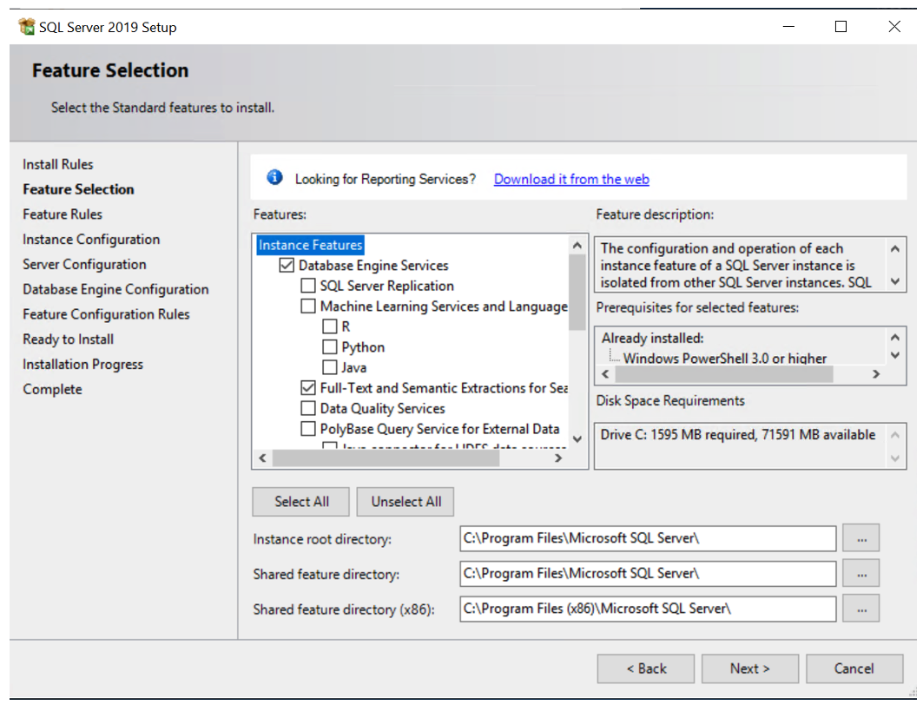Screen dimensions: 923x705
Task: Click the Windows PowerShell 3.0 or higher entry
Action: click(x=725, y=358)
